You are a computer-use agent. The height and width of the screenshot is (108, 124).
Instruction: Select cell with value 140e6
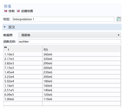(81, 90)
